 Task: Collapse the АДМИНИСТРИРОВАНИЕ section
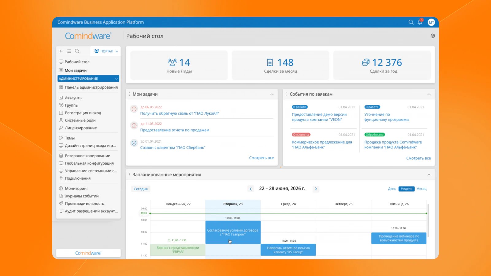[88, 79]
